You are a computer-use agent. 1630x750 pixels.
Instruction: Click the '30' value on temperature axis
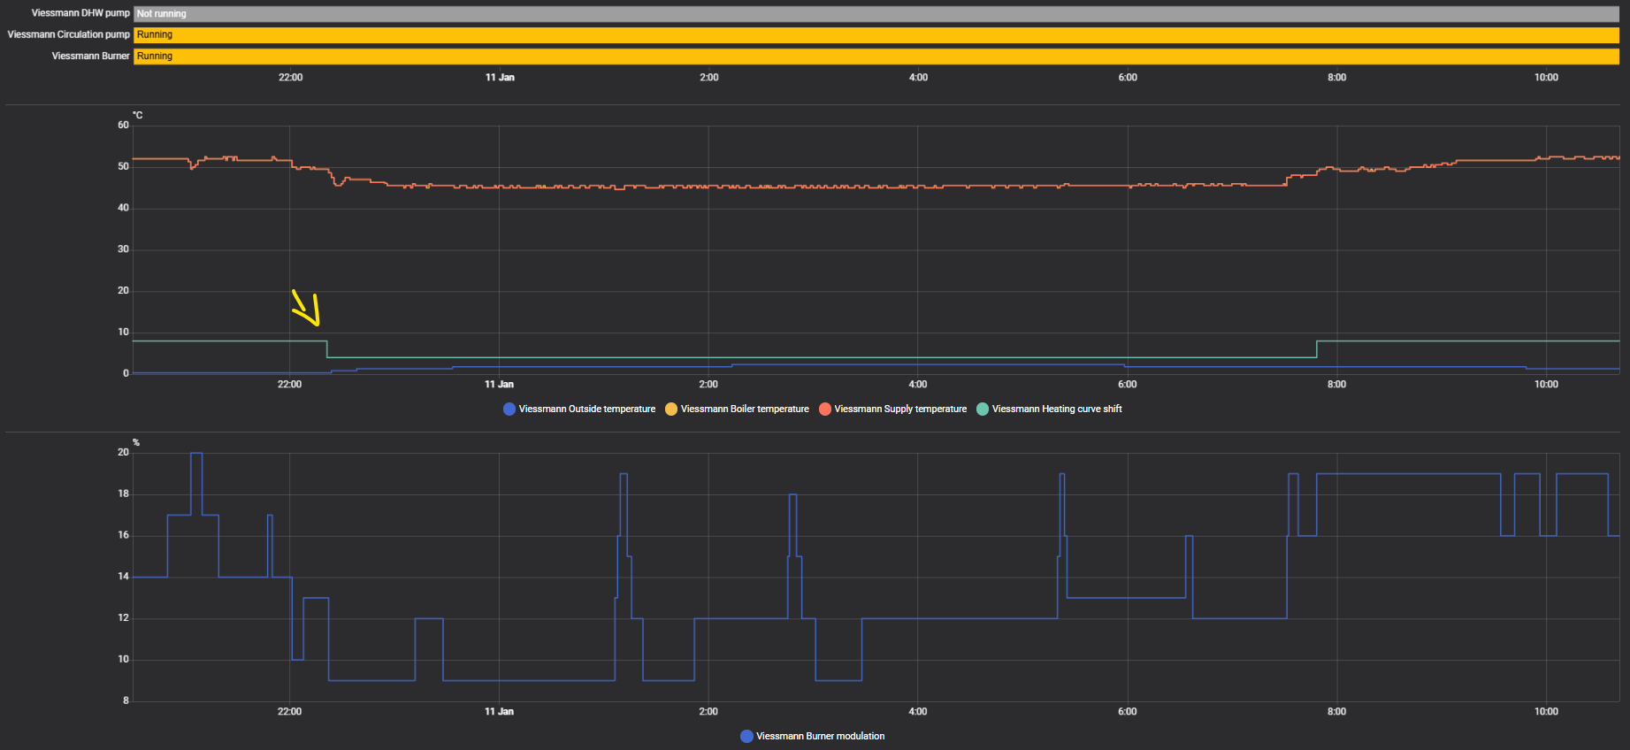point(123,249)
